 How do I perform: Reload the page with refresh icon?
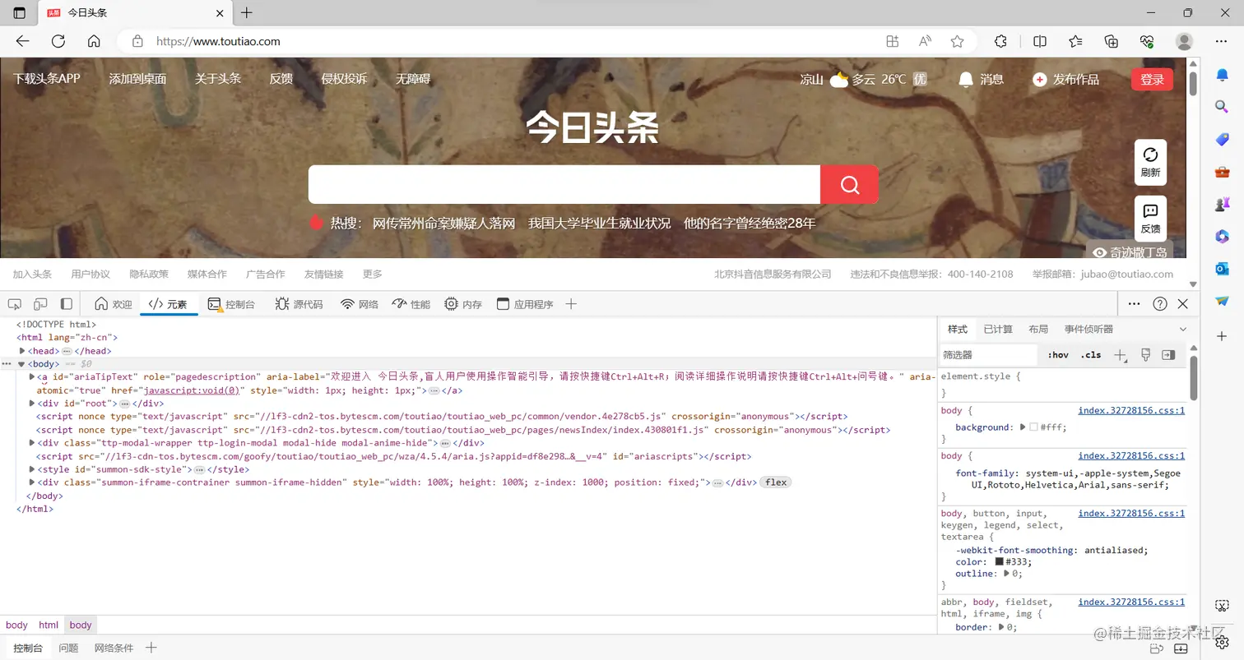[58, 41]
